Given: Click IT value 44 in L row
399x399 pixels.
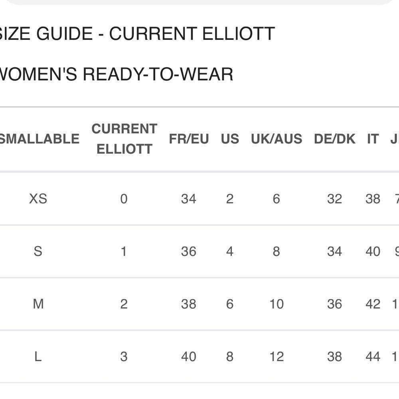Looking at the screenshot, I should click(x=373, y=356).
